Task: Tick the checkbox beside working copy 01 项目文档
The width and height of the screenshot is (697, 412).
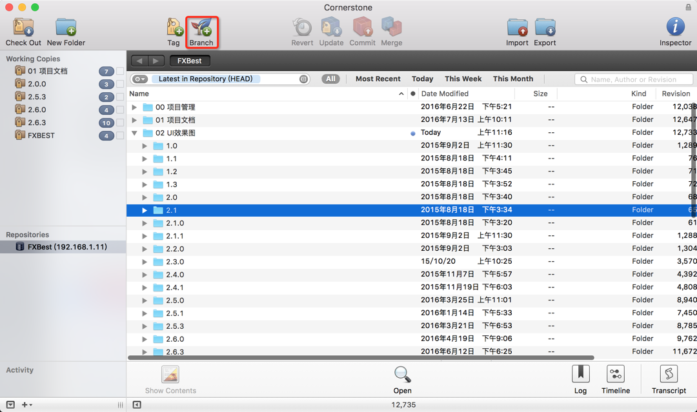Action: click(120, 72)
